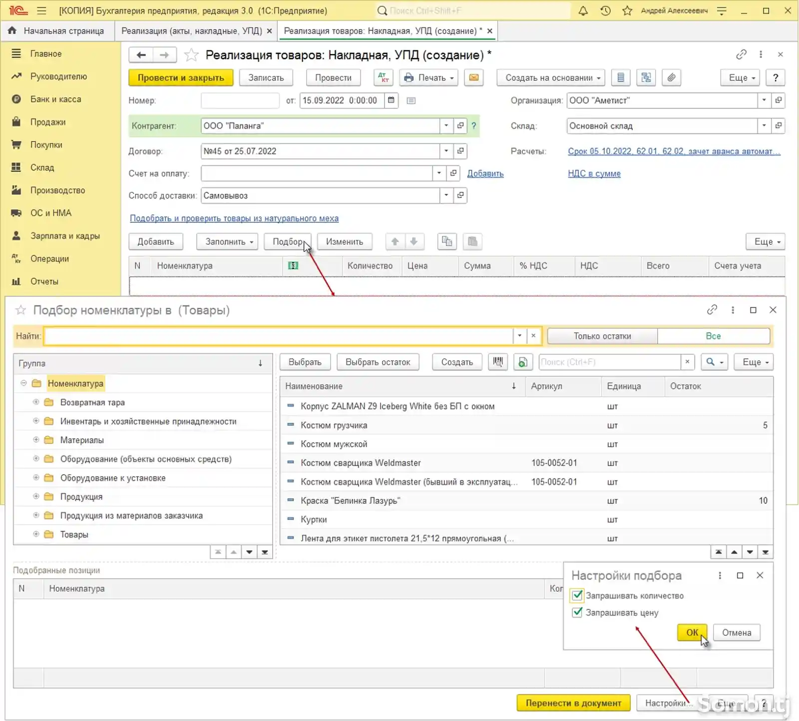Click the Добавить link for invoice

[485, 173]
